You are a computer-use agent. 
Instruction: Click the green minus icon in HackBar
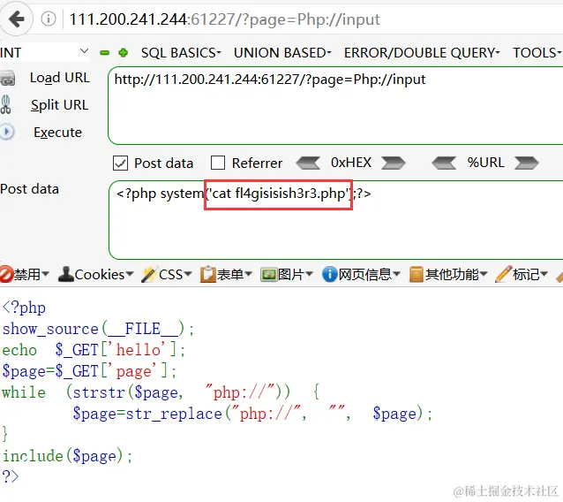point(104,53)
